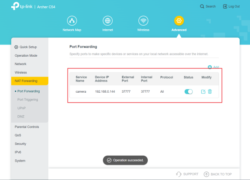250x180 pixels.
Task: Disable the camera port forwarding status toggle
Action: [189, 92]
